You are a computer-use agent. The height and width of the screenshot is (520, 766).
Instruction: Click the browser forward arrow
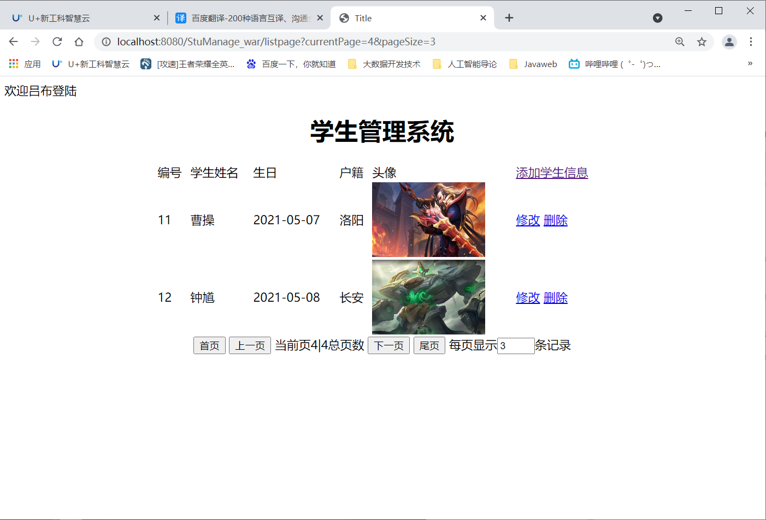tap(36, 42)
